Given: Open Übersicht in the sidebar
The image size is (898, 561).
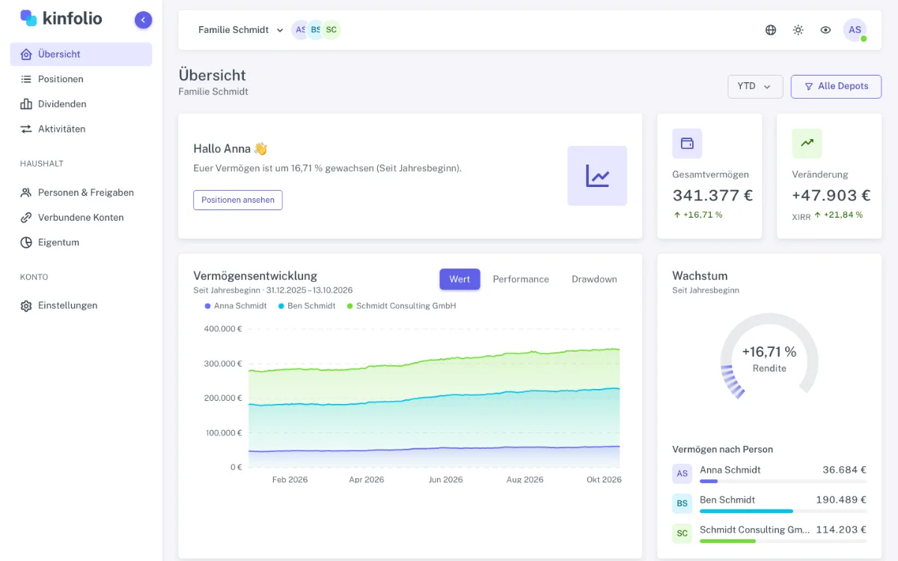Looking at the screenshot, I should click(x=81, y=54).
